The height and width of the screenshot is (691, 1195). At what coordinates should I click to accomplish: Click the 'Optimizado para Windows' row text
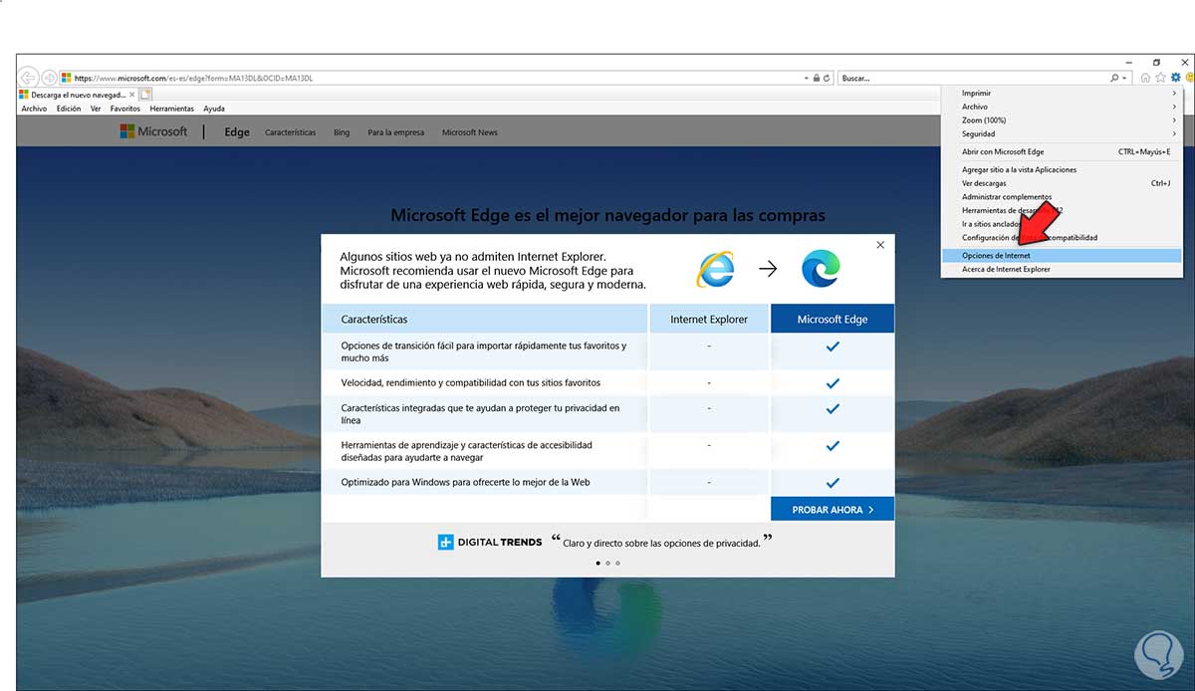pos(466,482)
